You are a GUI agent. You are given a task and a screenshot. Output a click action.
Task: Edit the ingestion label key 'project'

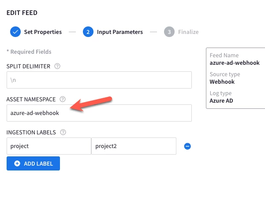pos(49,146)
